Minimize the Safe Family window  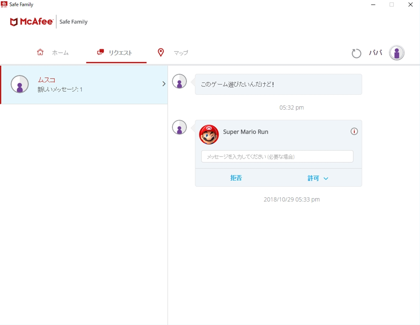373,4
